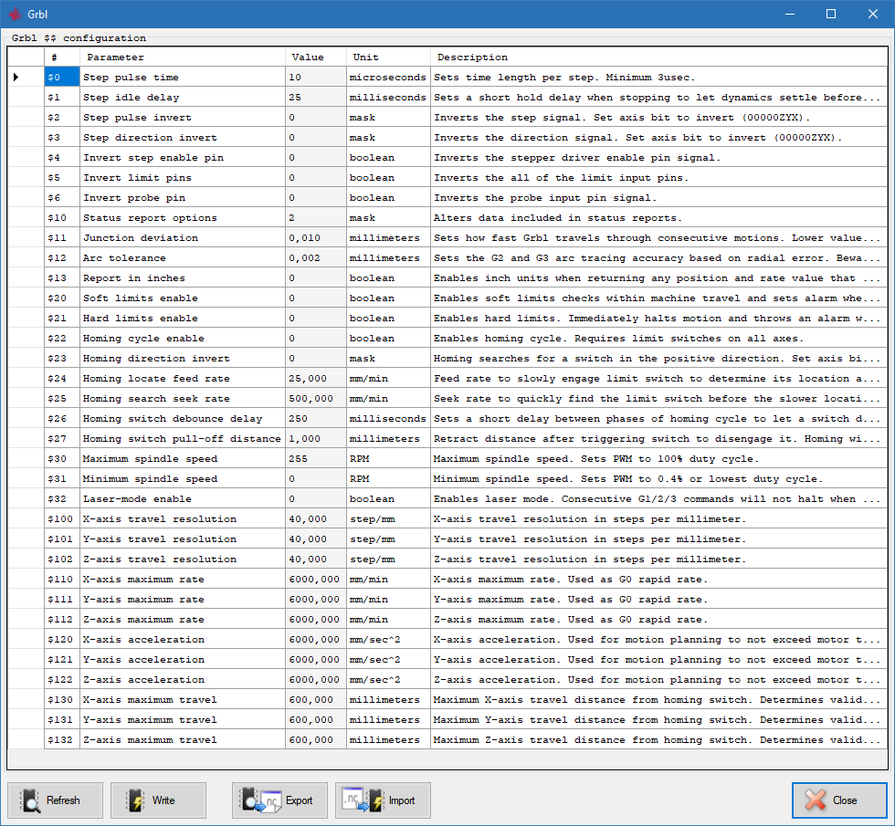Select the Homing cycle enable parameter
Viewport: 895px width, 826px height.
[183, 339]
